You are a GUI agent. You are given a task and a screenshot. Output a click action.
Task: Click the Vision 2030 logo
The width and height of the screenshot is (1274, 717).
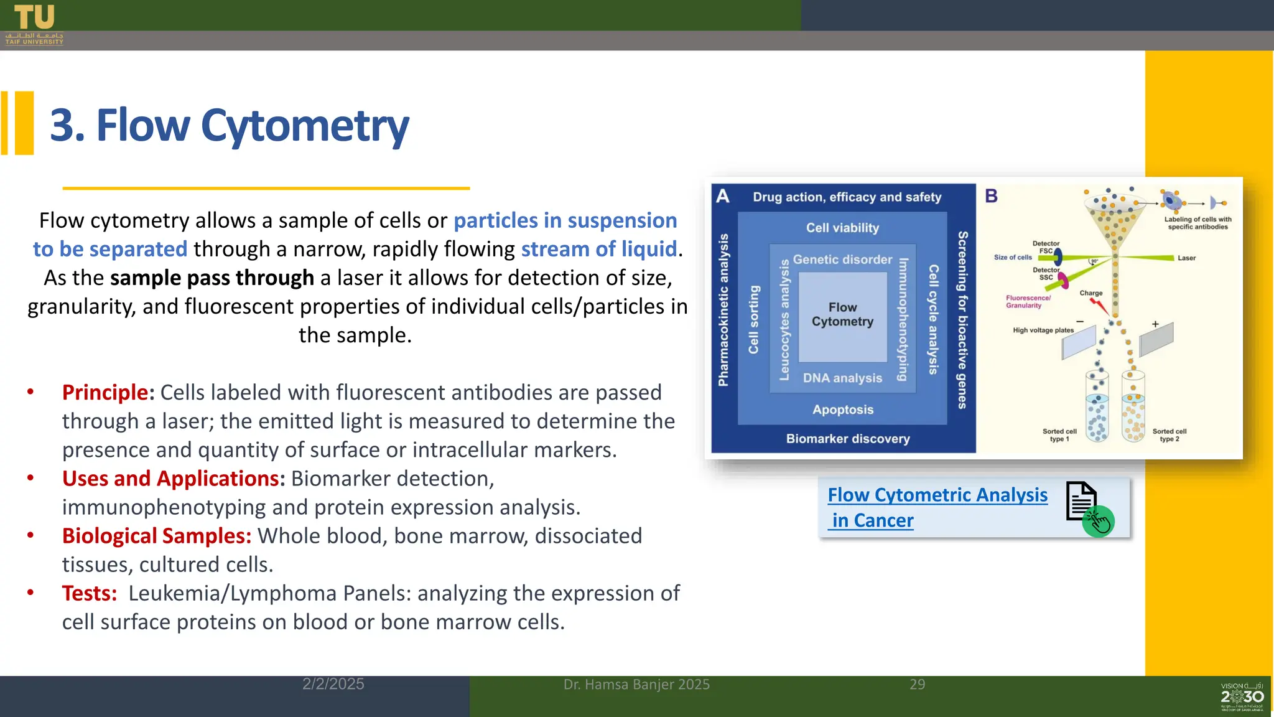tap(1242, 696)
